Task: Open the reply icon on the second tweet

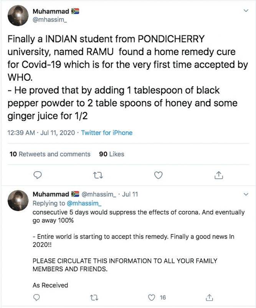Action: pos(36,297)
